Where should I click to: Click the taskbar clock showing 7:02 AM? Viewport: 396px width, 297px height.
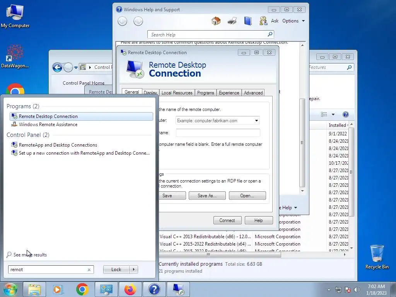click(x=376, y=290)
